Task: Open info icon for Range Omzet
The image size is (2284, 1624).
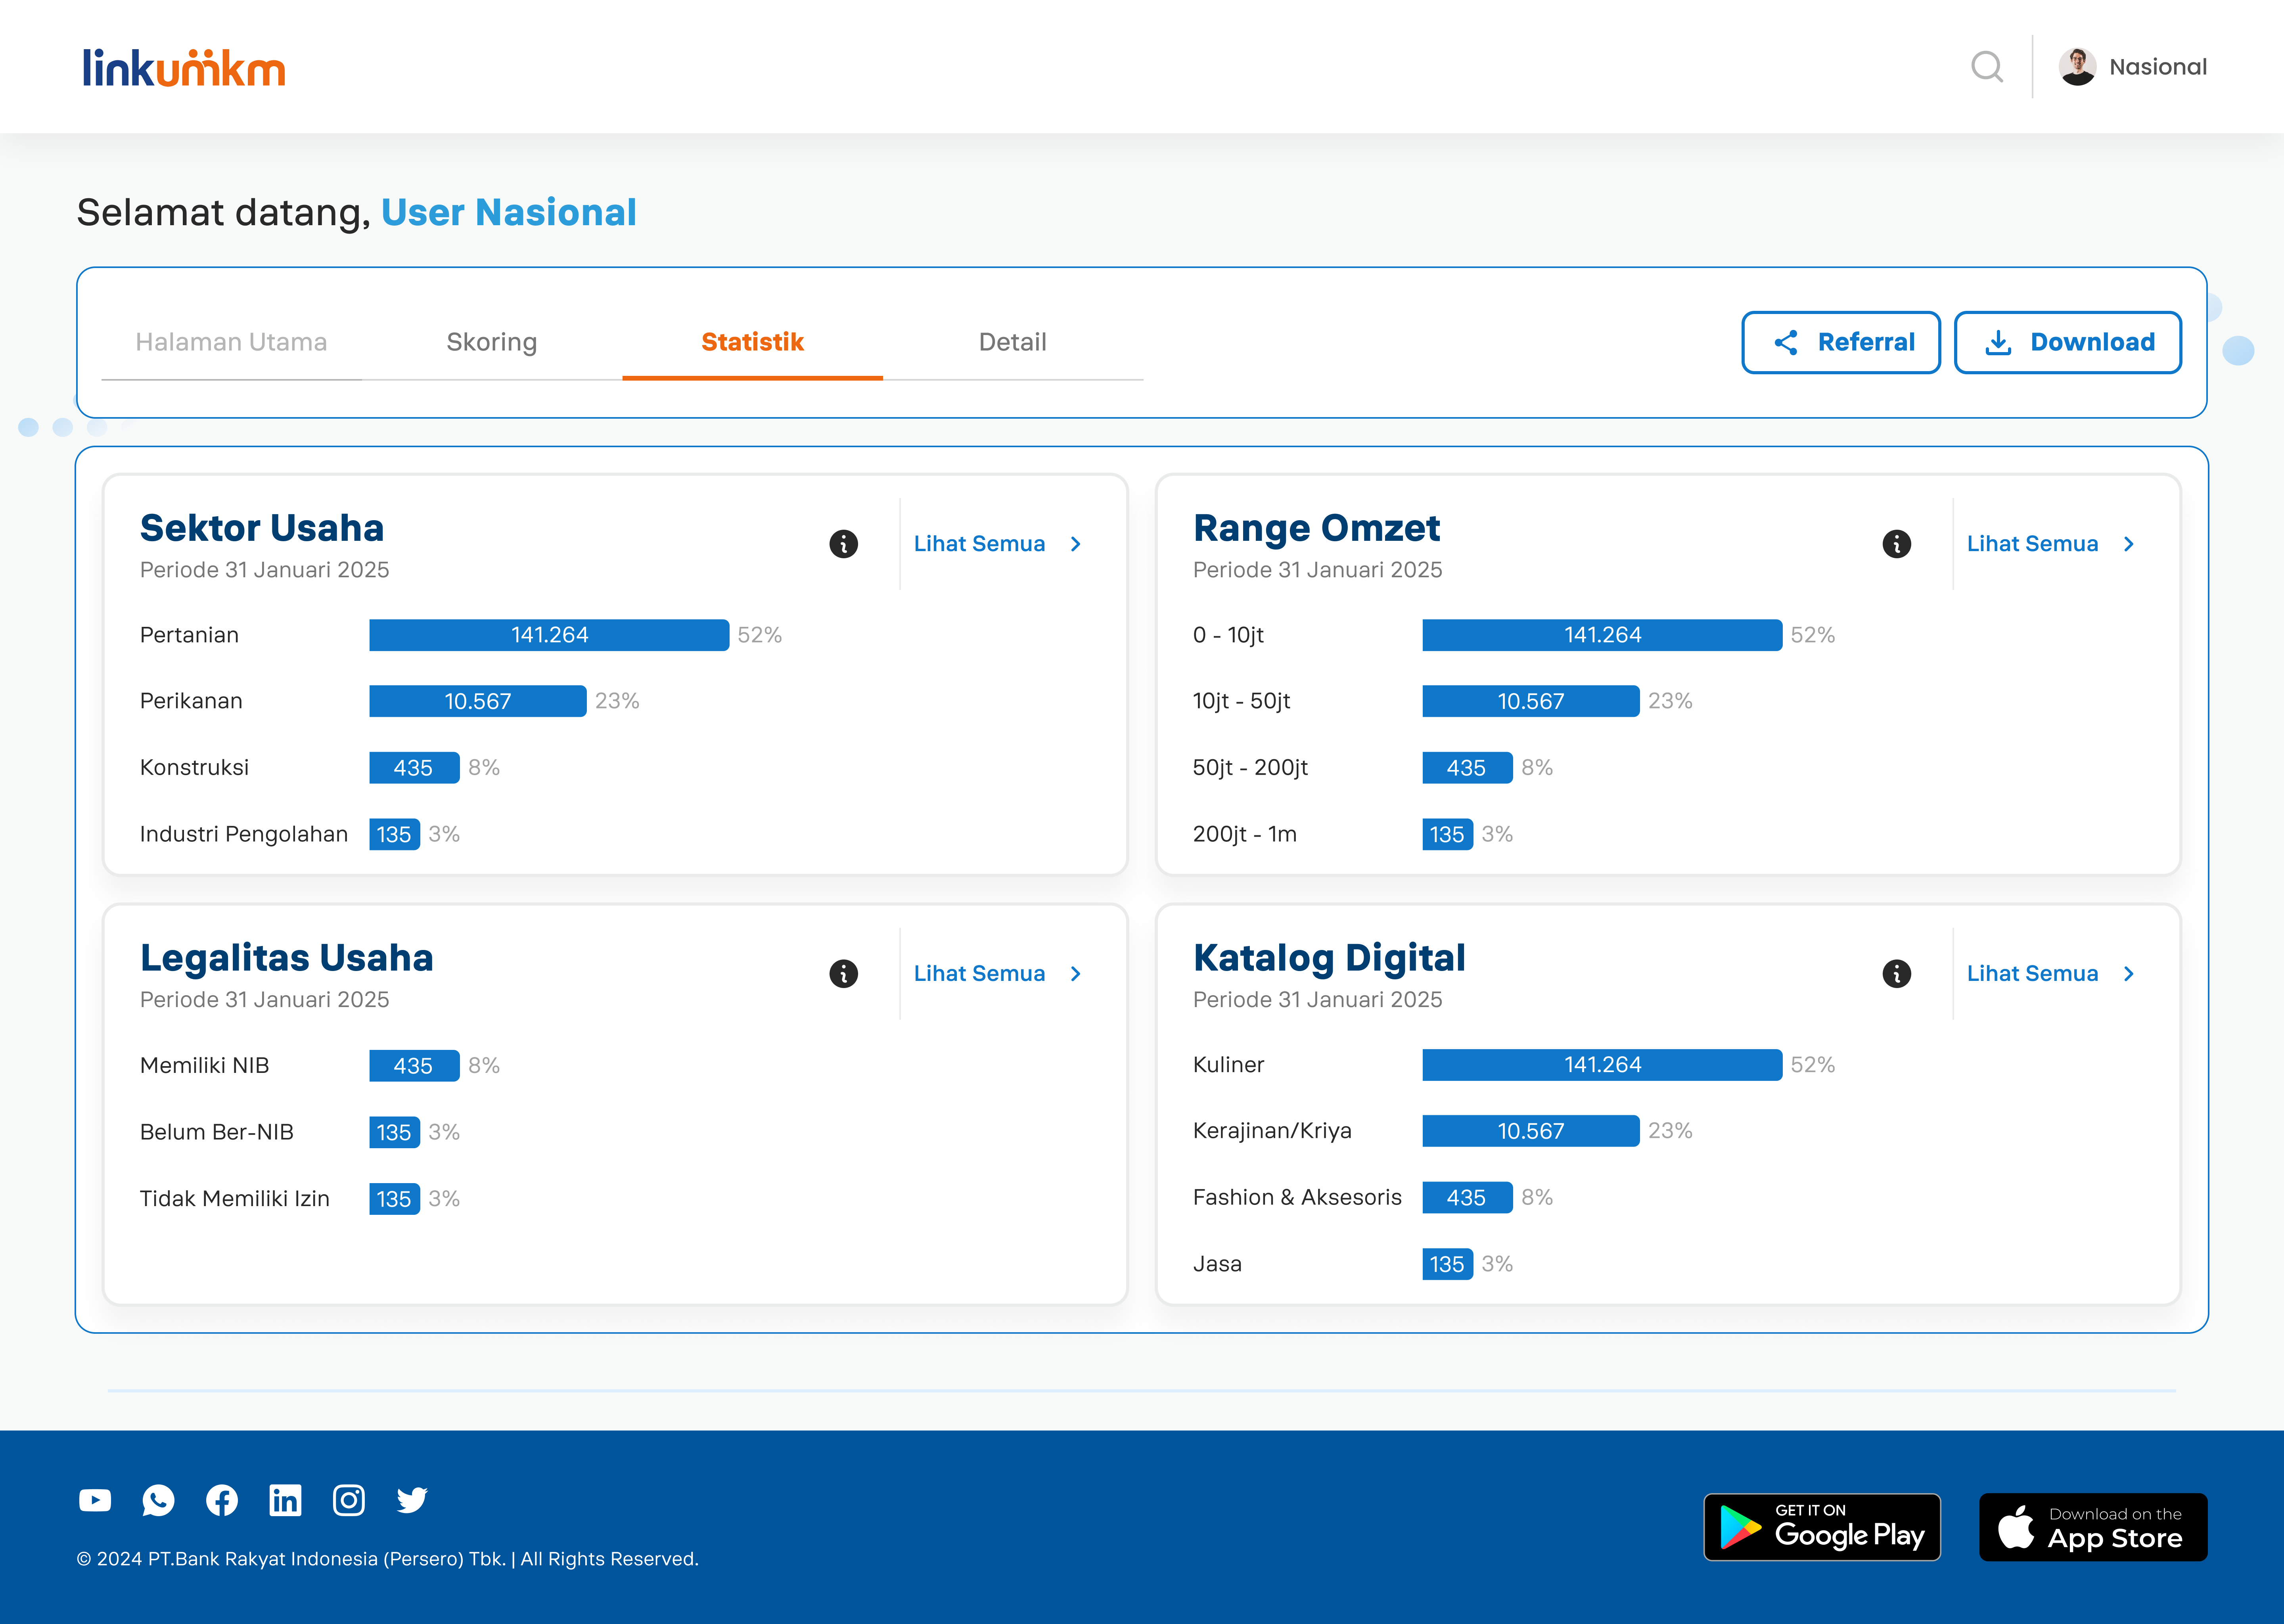Action: click(x=1896, y=544)
